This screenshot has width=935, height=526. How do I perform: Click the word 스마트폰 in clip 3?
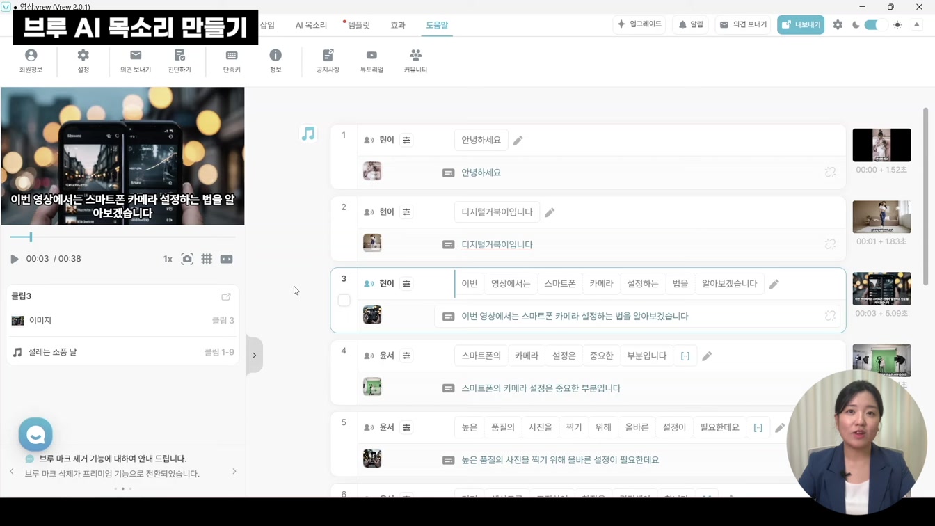coord(560,284)
